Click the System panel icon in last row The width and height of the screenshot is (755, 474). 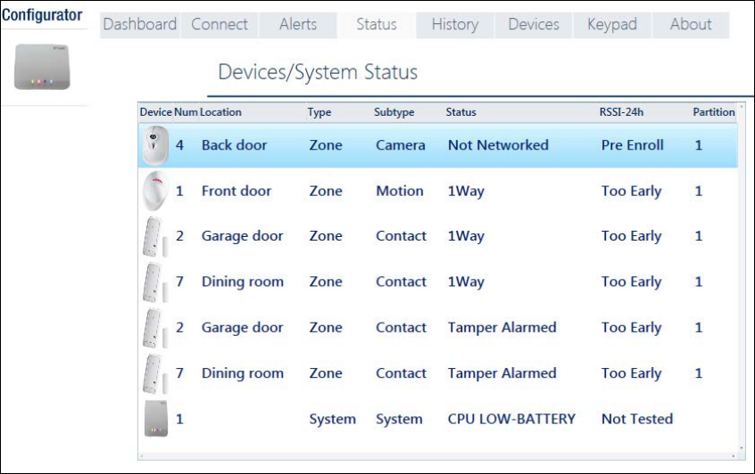click(x=154, y=419)
